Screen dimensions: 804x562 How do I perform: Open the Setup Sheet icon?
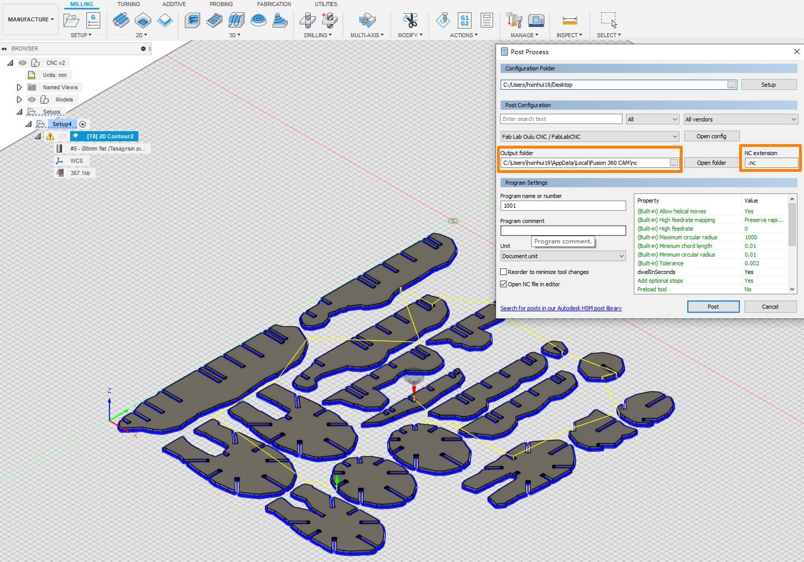(x=487, y=21)
